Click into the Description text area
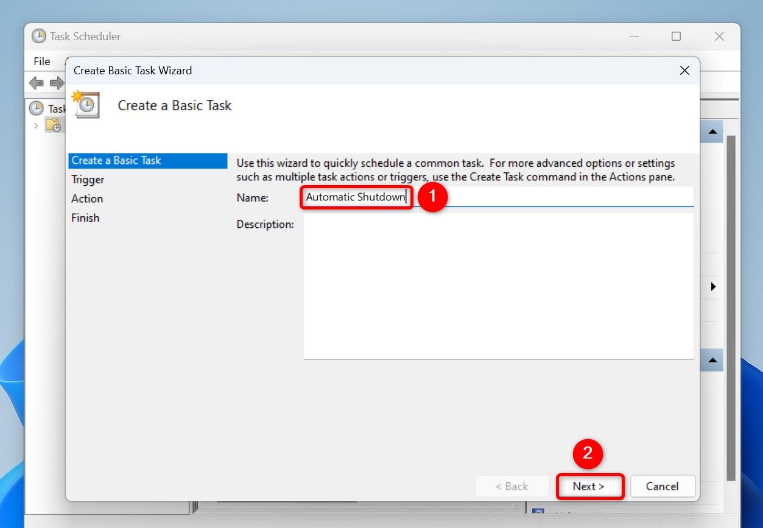The height and width of the screenshot is (528, 763). click(x=498, y=286)
